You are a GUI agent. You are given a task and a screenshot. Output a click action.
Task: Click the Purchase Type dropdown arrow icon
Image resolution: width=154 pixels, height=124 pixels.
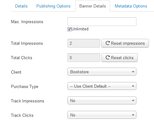133,86
